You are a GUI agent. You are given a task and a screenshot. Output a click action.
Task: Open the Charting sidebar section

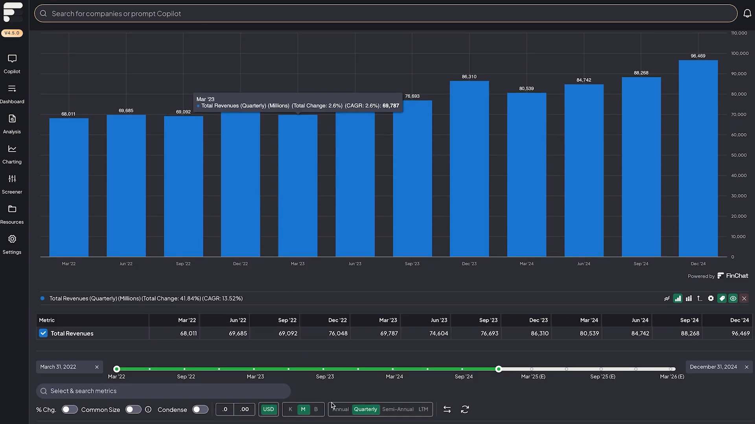pyautogui.click(x=12, y=154)
